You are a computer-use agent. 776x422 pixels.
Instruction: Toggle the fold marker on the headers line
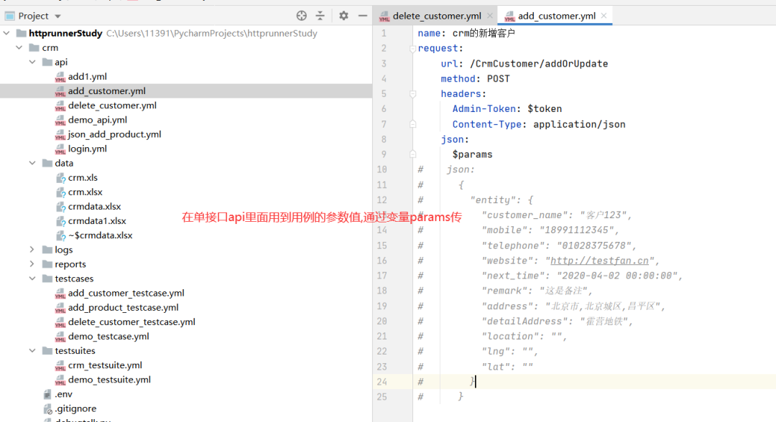point(412,94)
